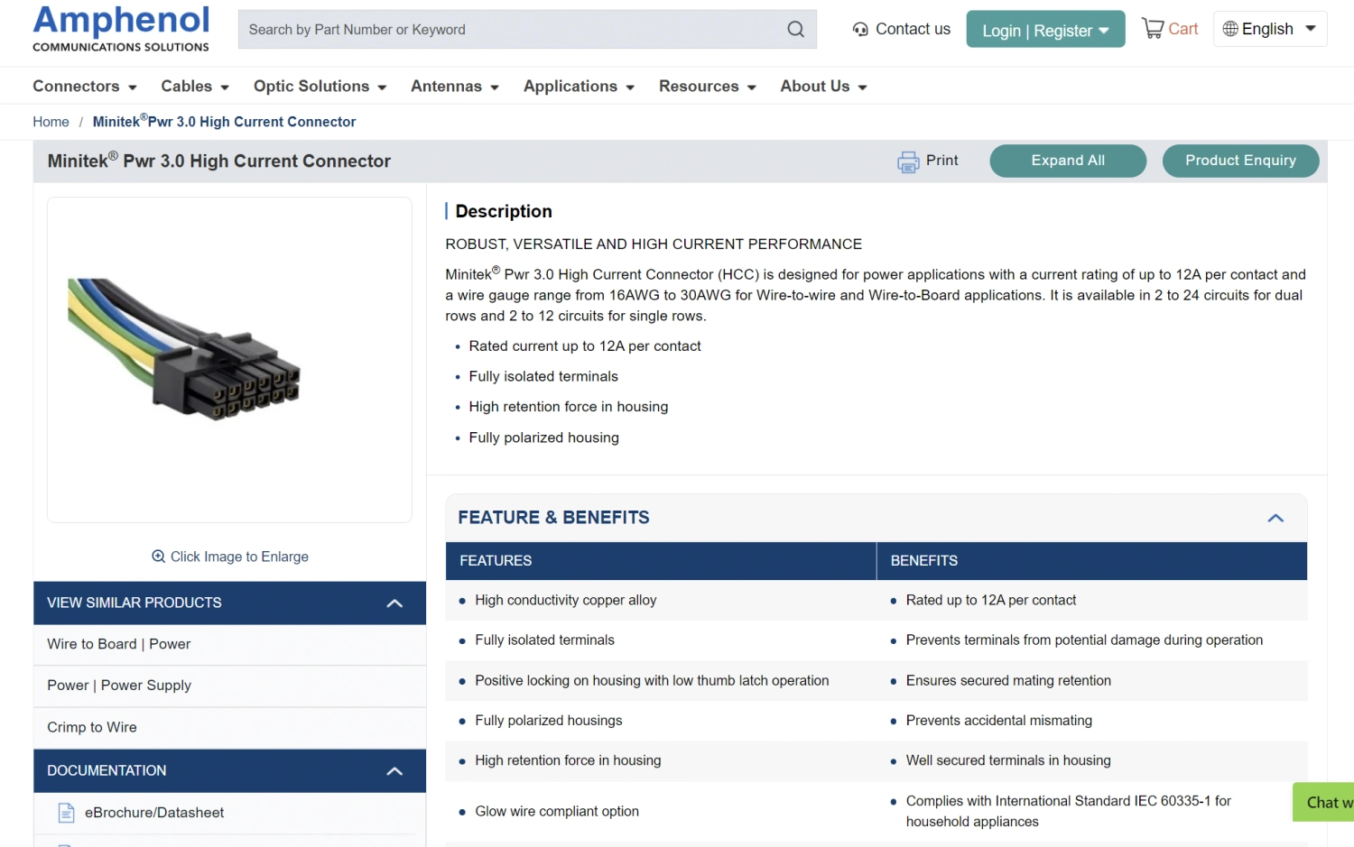Click the Contact us headset icon

click(x=860, y=30)
